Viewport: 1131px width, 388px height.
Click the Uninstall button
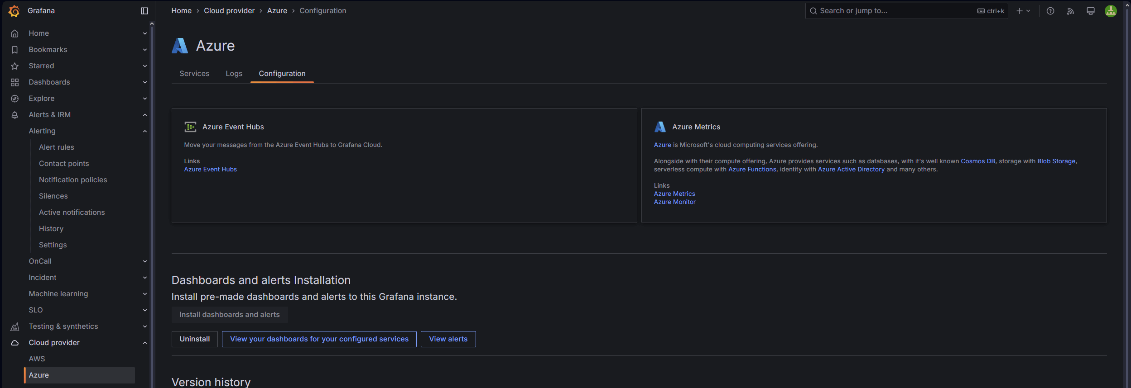[x=195, y=339]
